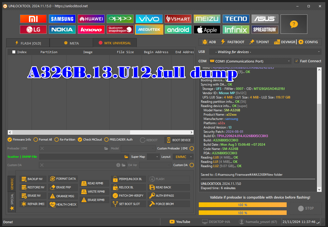Image resolution: width=328 pixels, height=227 pixels.
Task: Browse folder for Preloader EMI file
Action: 106,148
